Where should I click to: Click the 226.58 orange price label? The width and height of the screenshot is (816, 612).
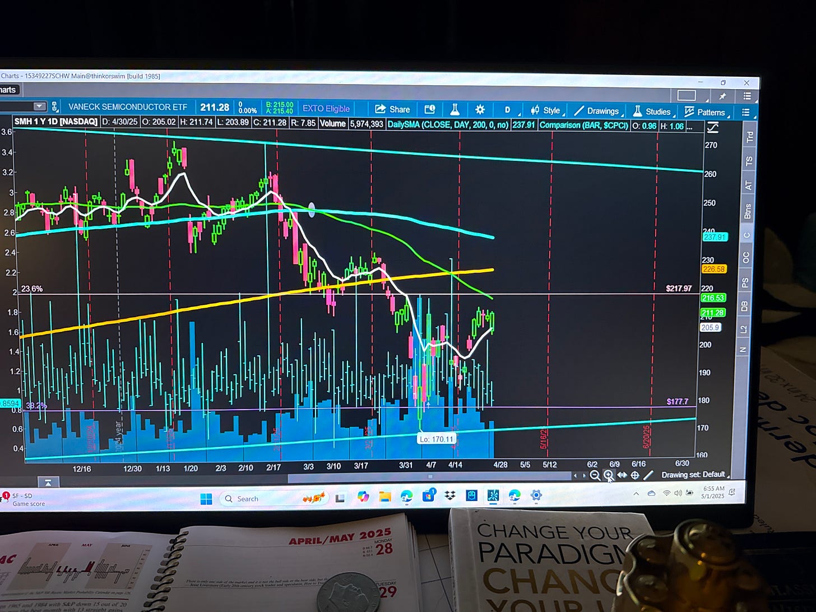(x=714, y=269)
